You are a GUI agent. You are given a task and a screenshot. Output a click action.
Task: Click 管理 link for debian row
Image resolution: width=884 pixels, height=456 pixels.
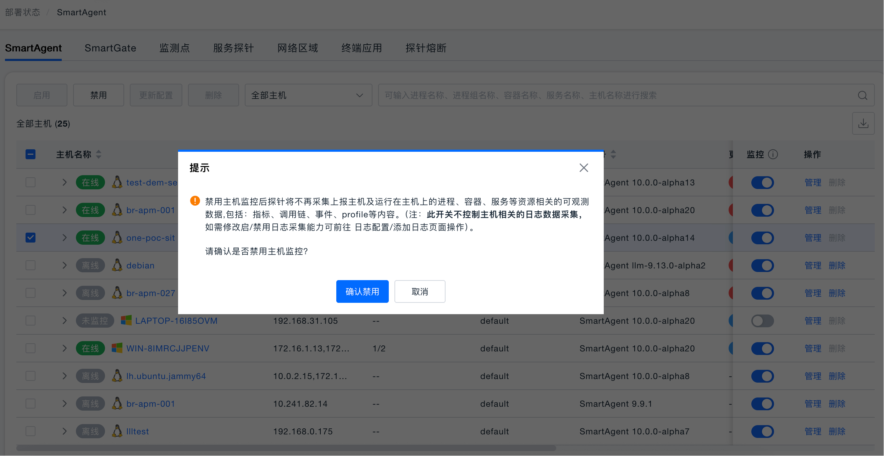[x=813, y=265]
